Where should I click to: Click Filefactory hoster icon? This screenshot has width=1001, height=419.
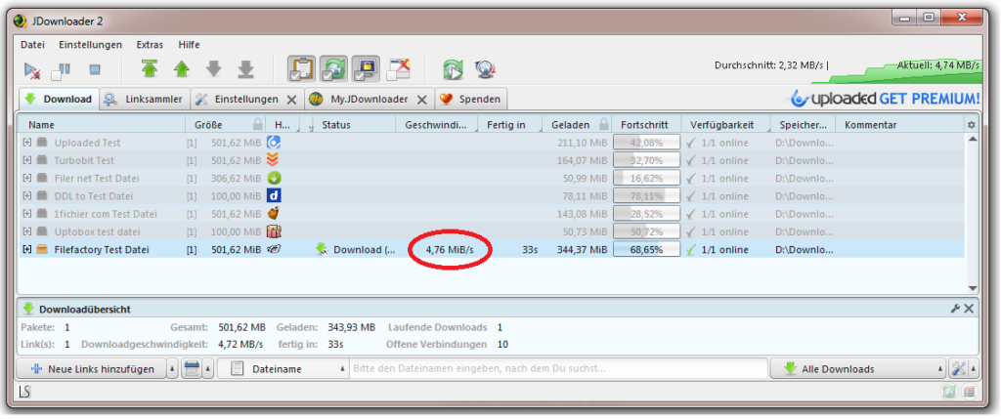click(x=274, y=249)
